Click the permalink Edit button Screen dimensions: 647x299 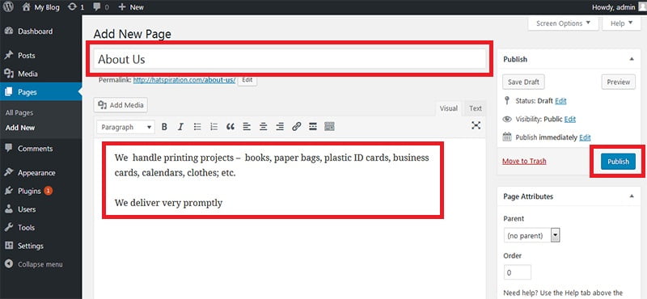click(x=247, y=80)
